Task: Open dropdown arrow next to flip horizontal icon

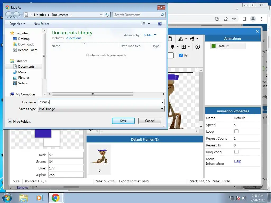Action: tap(186, 39)
